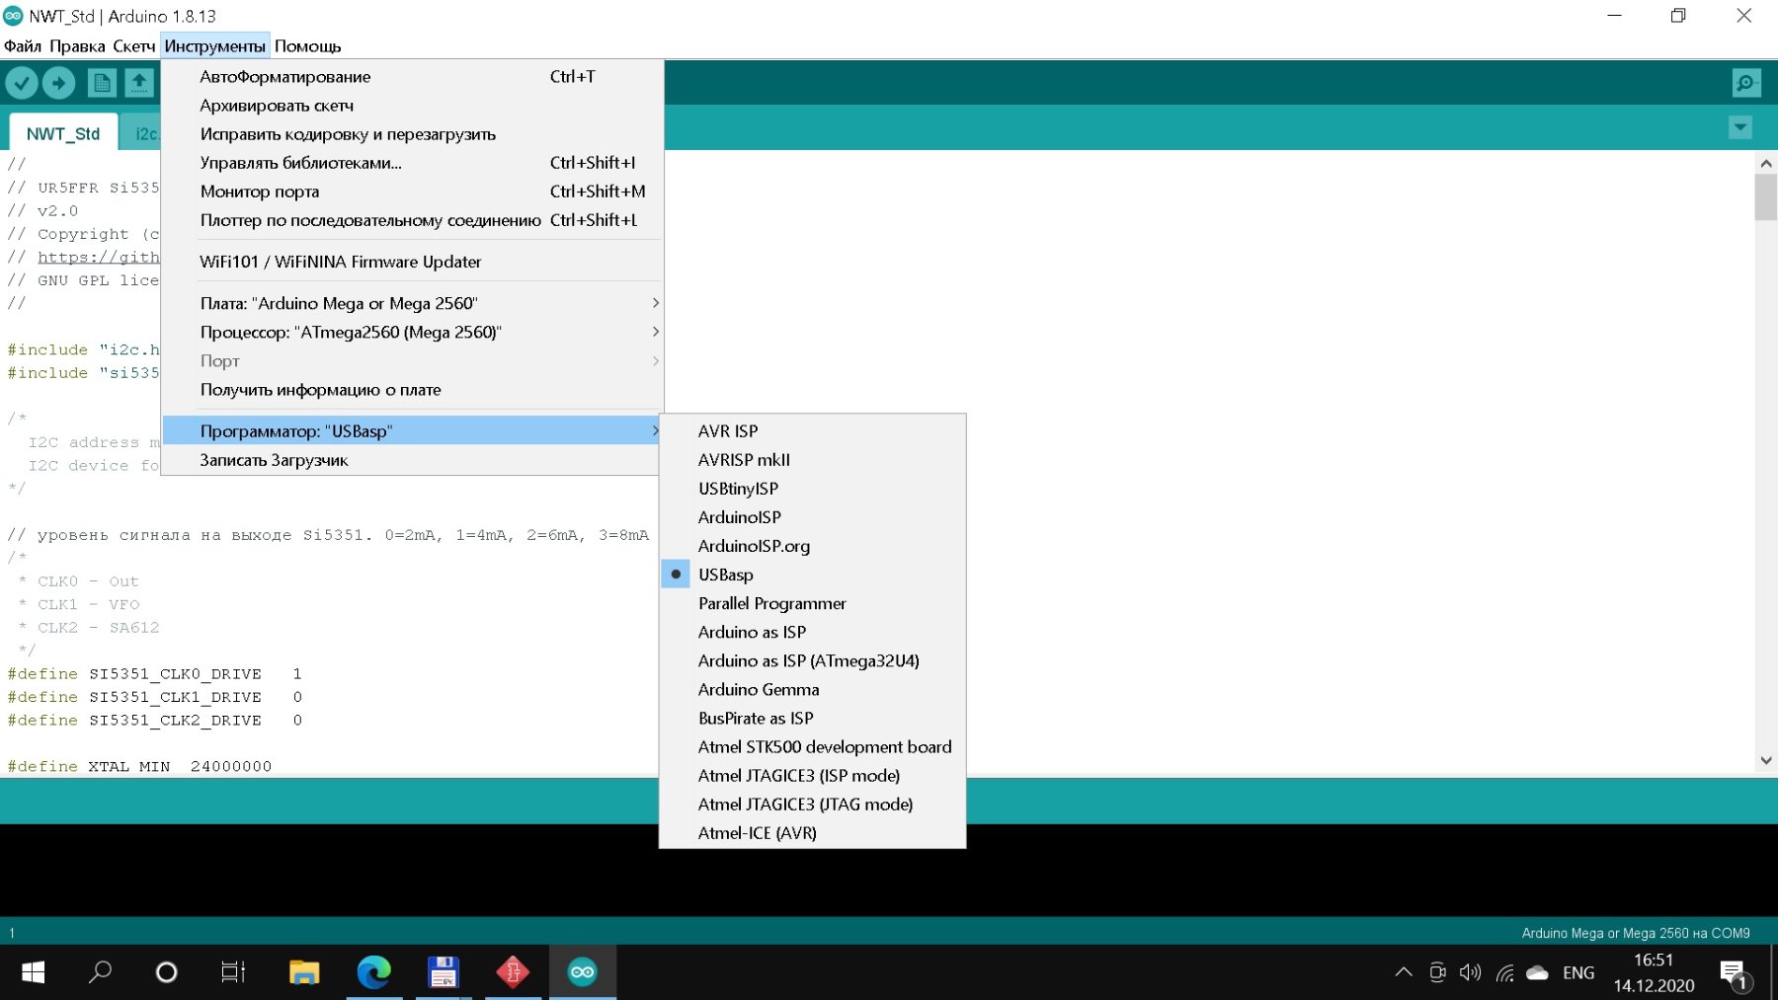The height and width of the screenshot is (1000, 1778).
Task: Click the New sketch toolbar icon
Action: pyautogui.click(x=102, y=83)
